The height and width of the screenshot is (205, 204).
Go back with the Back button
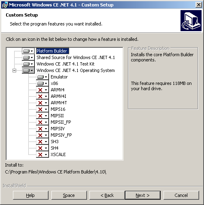coord(107,195)
